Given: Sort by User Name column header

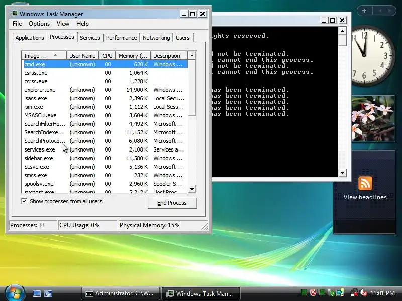Looking at the screenshot, I should click(82, 56).
